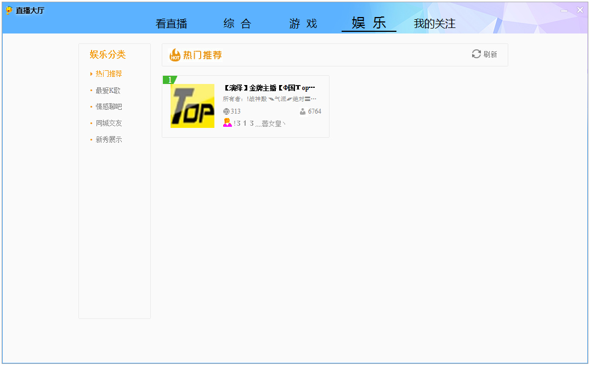Image resolution: width=590 pixels, height=365 pixels.
Task: Open 新秀展示 category
Action: [108, 139]
